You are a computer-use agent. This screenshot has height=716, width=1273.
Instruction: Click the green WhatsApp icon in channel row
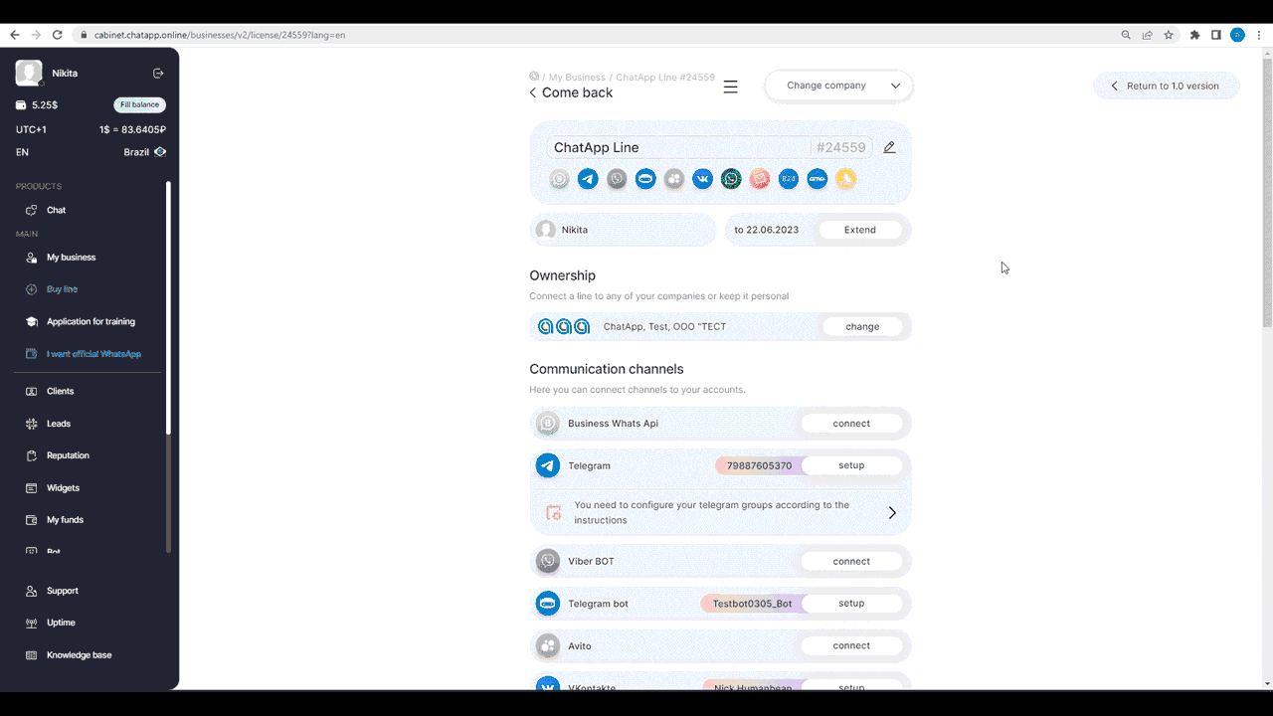point(731,179)
